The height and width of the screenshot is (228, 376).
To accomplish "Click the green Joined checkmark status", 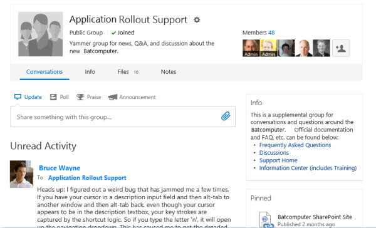I will (x=123, y=33).
